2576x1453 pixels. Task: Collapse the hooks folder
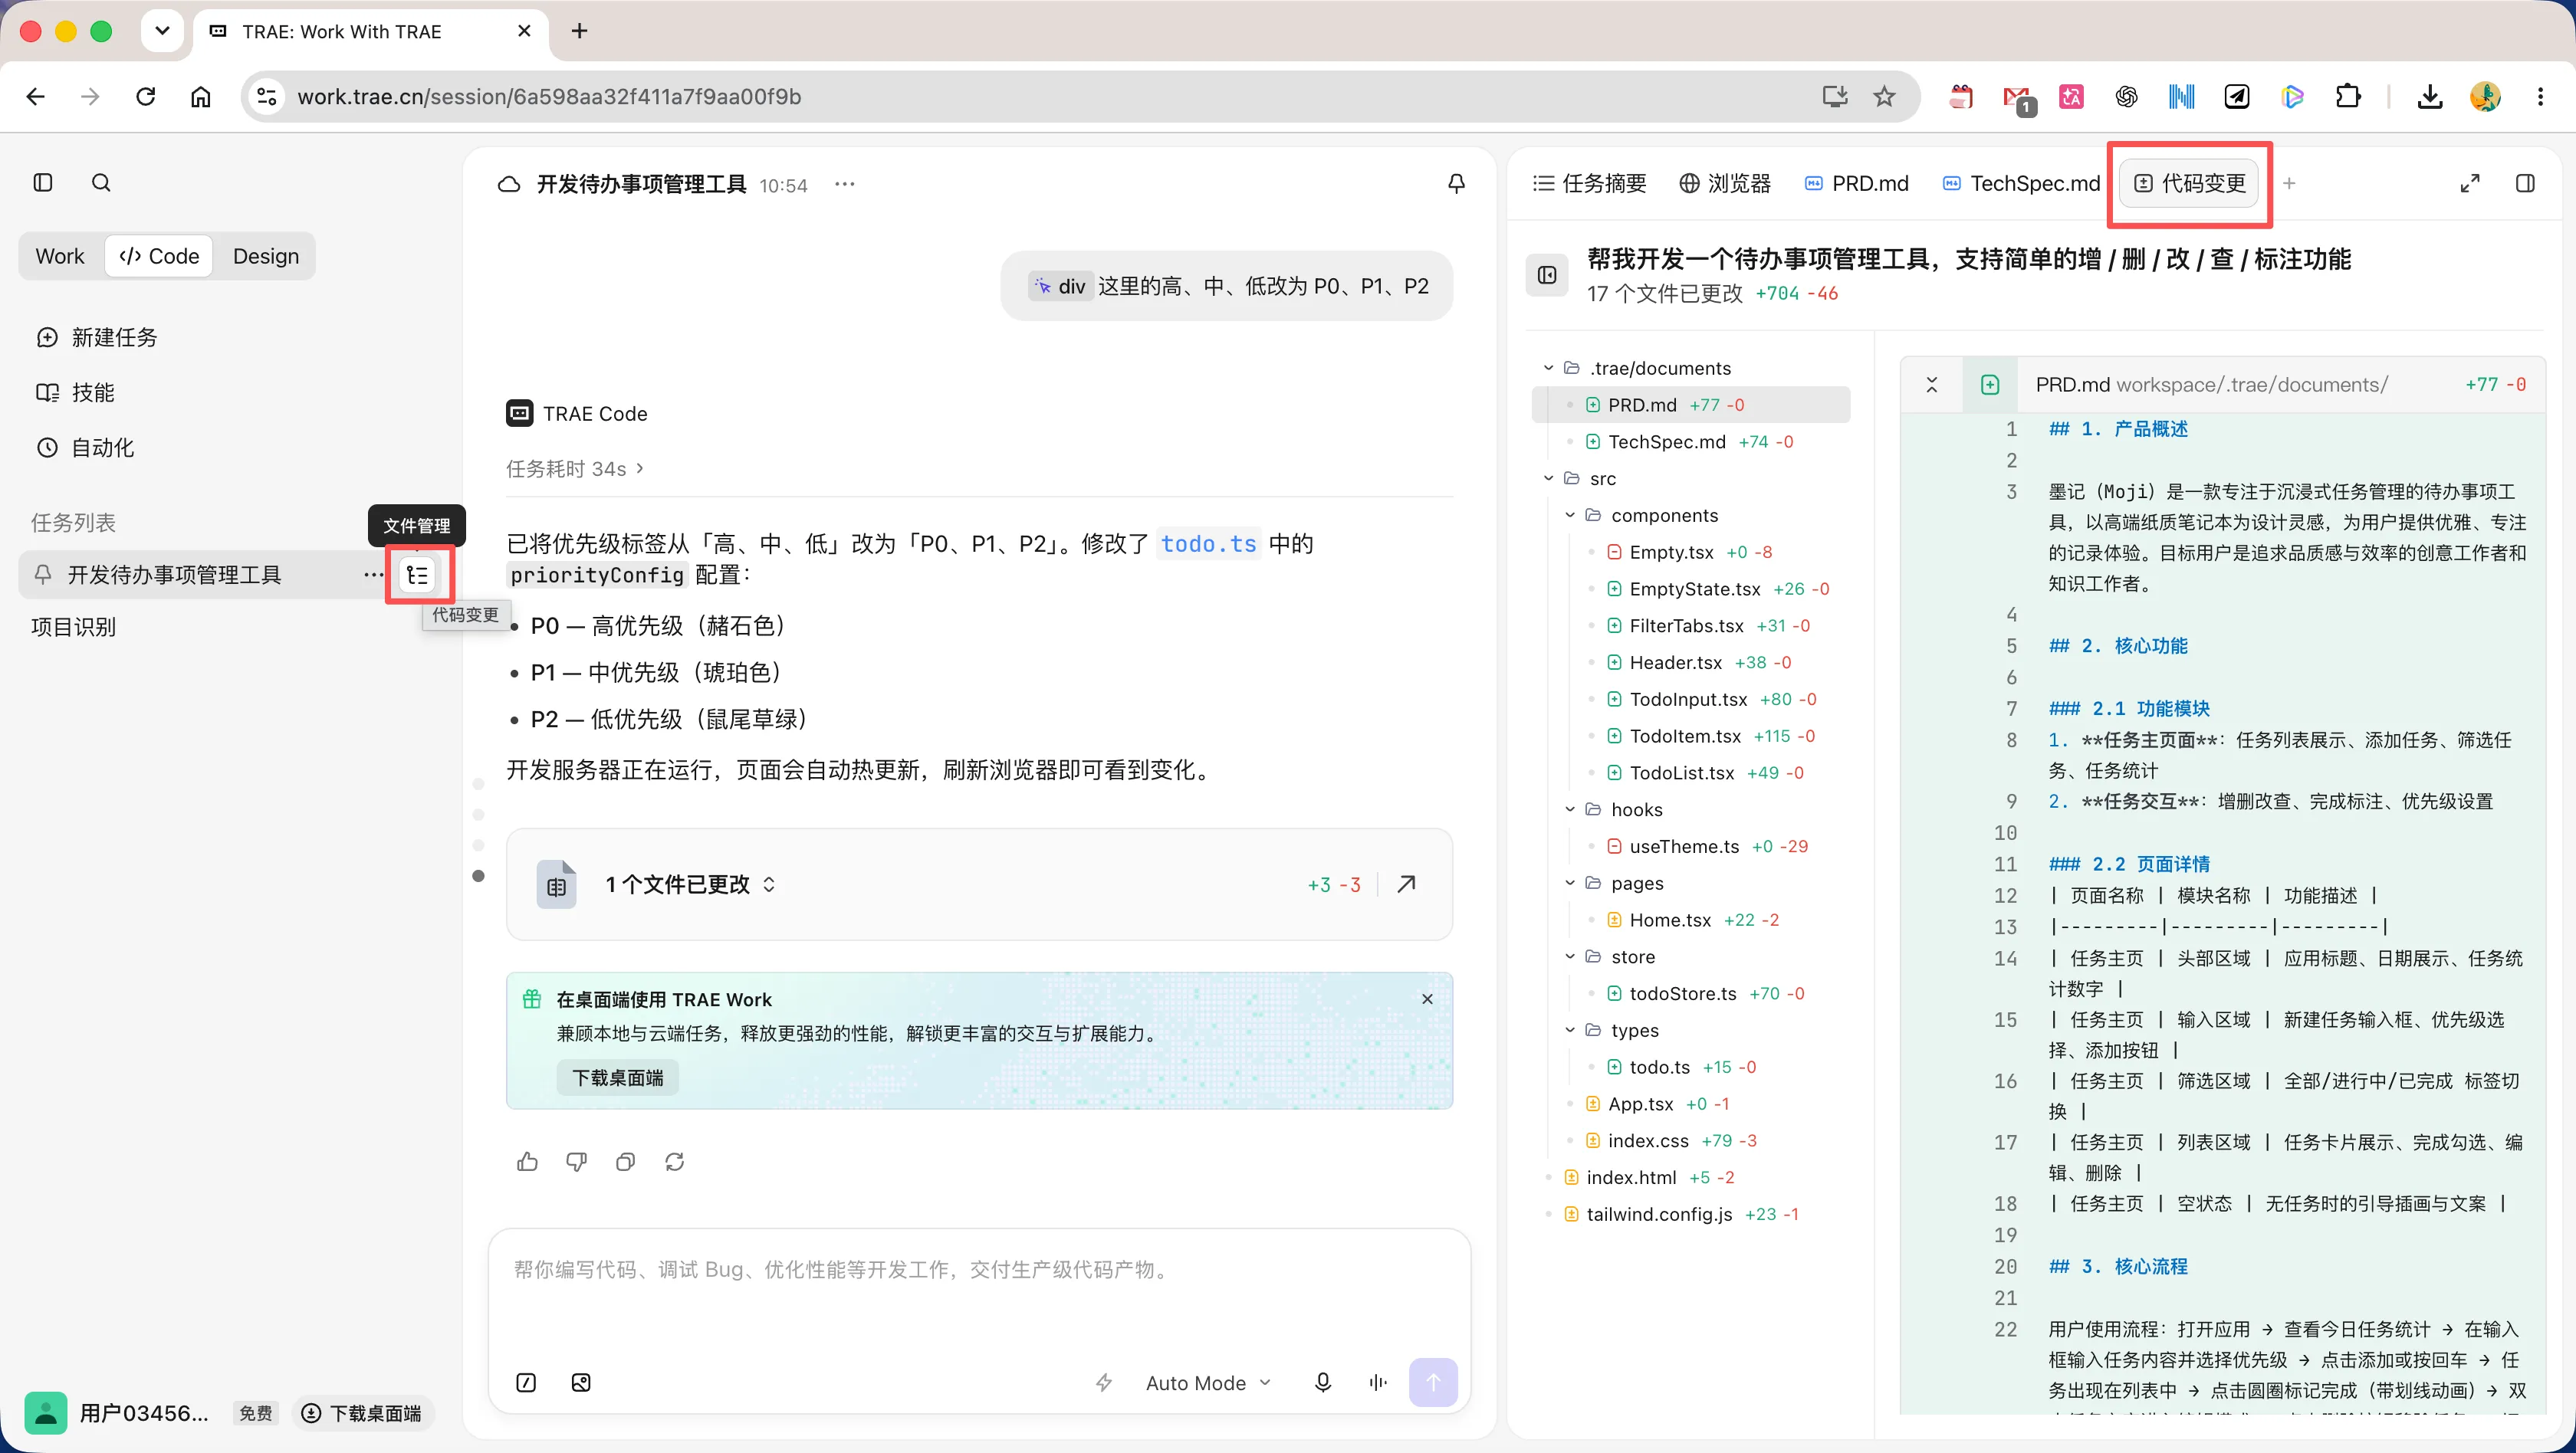[1570, 809]
